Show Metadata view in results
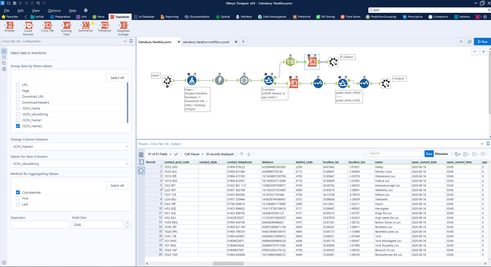Screen dimensions: 491x267 coord(441,154)
